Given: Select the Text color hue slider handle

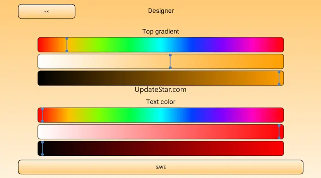Looking at the screenshot, I should pyautogui.click(x=42, y=115).
